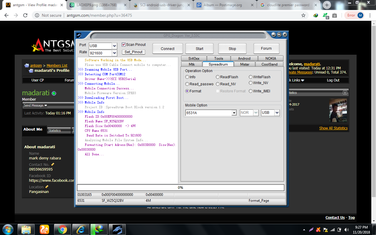Open the Rate 921600 dropdown
Image resolution: width=376 pixels, height=235 pixels.
[115, 53]
